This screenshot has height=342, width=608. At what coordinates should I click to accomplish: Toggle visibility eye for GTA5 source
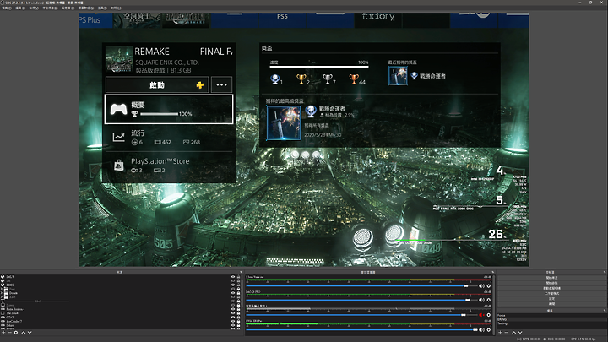tap(233, 318)
